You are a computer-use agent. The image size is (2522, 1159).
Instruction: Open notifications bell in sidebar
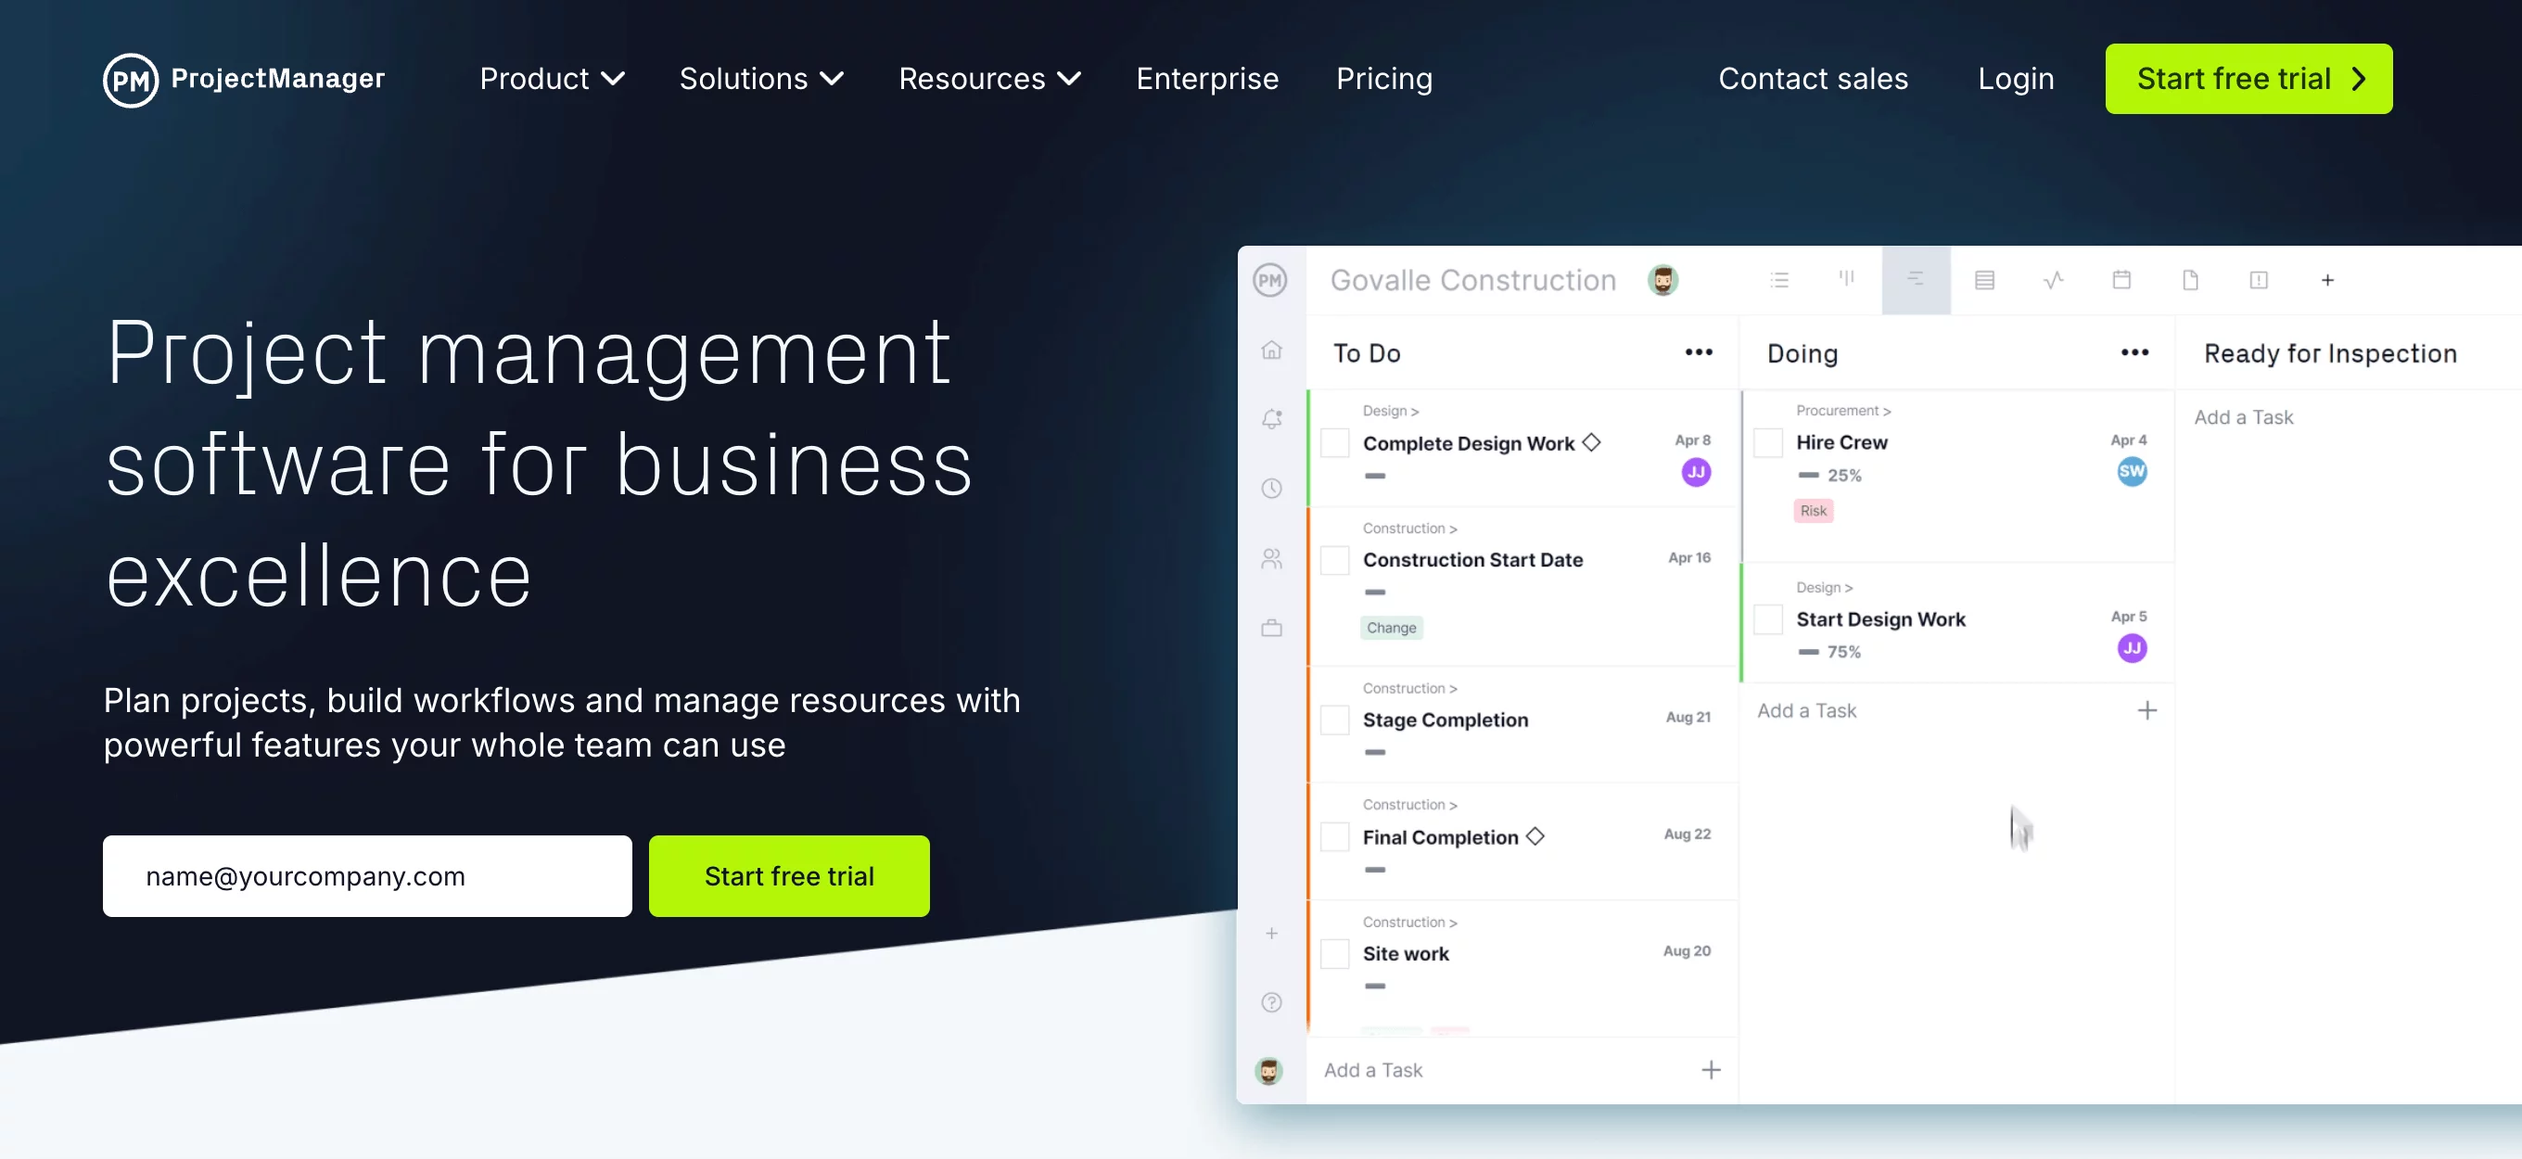[1271, 419]
